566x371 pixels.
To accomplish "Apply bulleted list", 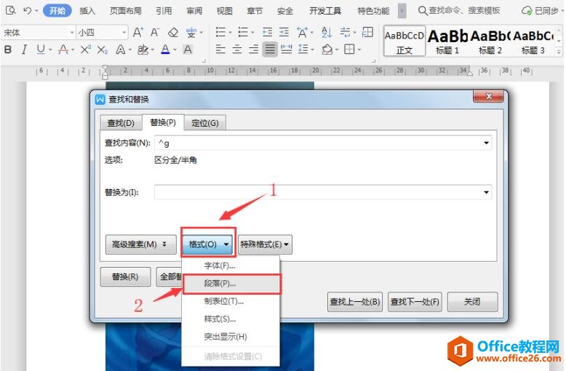I will [220, 32].
